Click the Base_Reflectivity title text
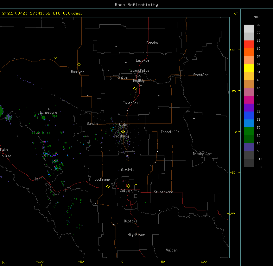 pyautogui.click(x=136, y=5)
